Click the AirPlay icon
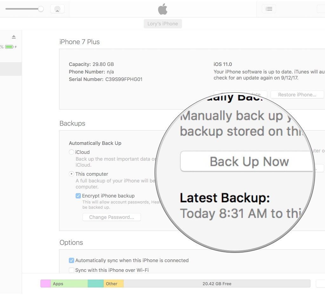Viewport: 325px width, 295px height. pyautogui.click(x=57, y=9)
